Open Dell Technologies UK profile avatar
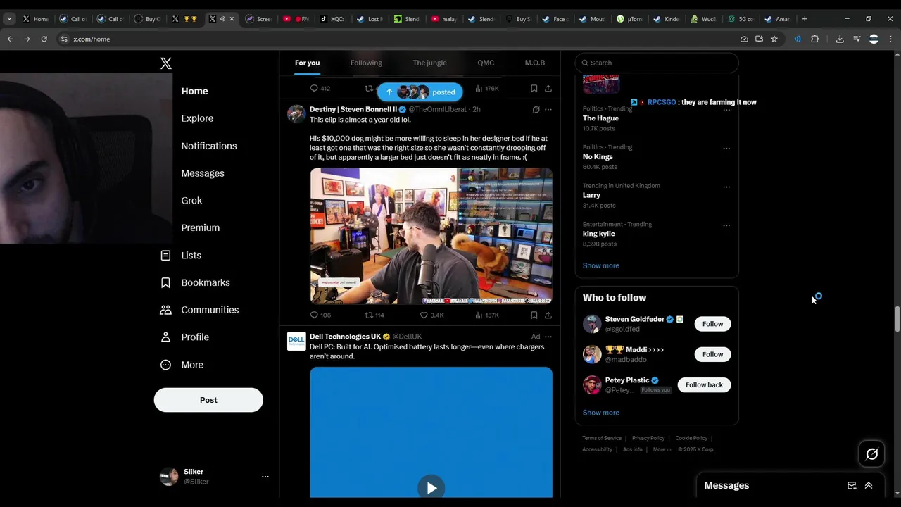The width and height of the screenshot is (901, 507). pos(296,341)
